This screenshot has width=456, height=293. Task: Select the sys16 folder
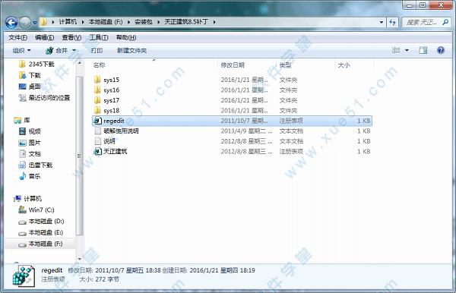pos(232,90)
